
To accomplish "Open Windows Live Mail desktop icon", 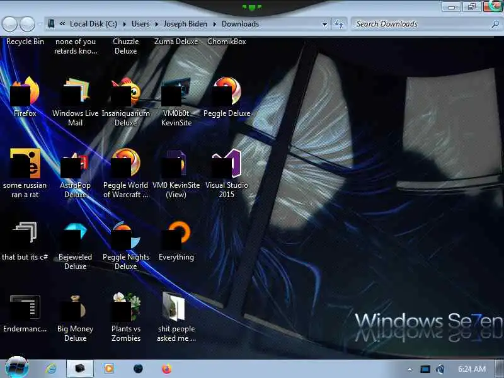I will (75, 101).
